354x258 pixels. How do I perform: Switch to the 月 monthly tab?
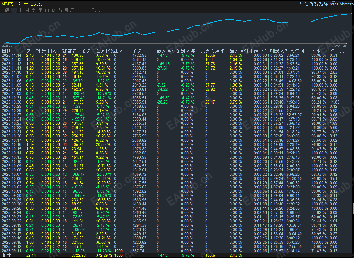click(27, 10)
